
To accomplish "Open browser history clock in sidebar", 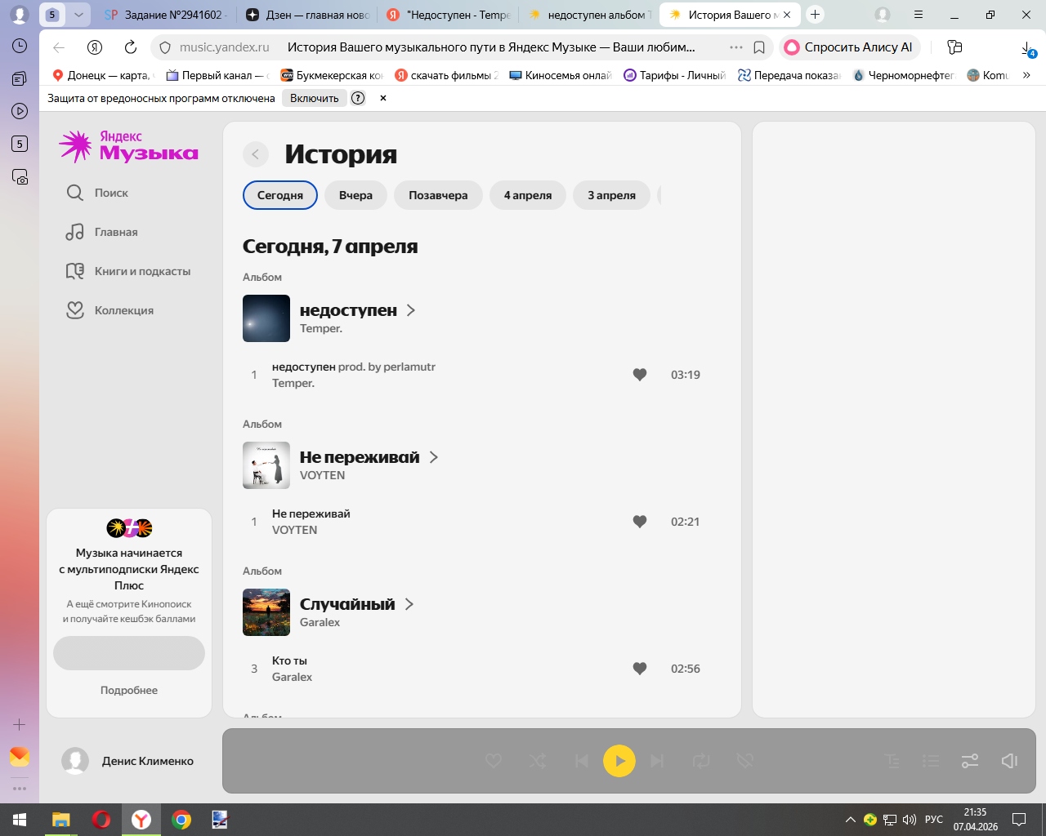I will (x=20, y=46).
